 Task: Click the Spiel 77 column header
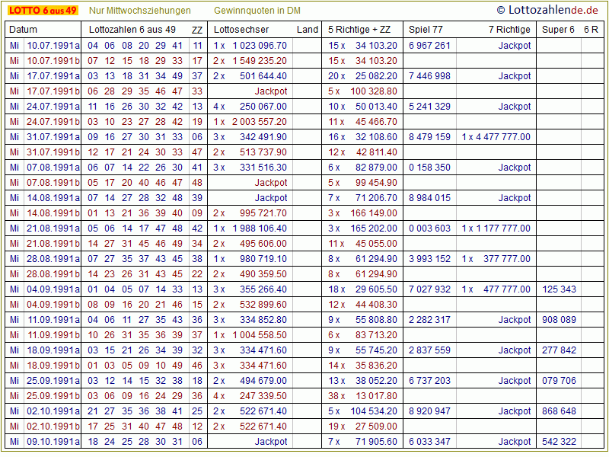(426, 30)
